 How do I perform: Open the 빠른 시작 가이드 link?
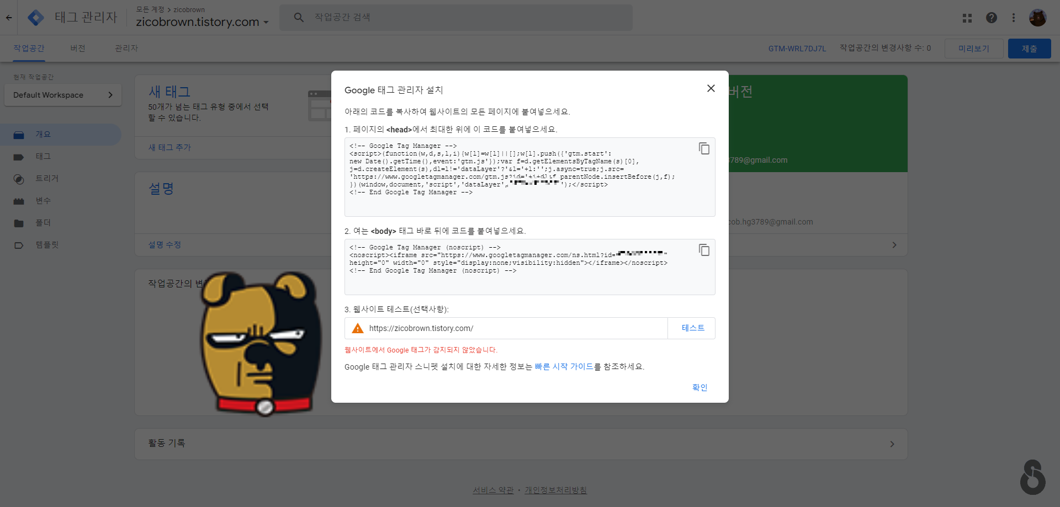click(x=564, y=366)
